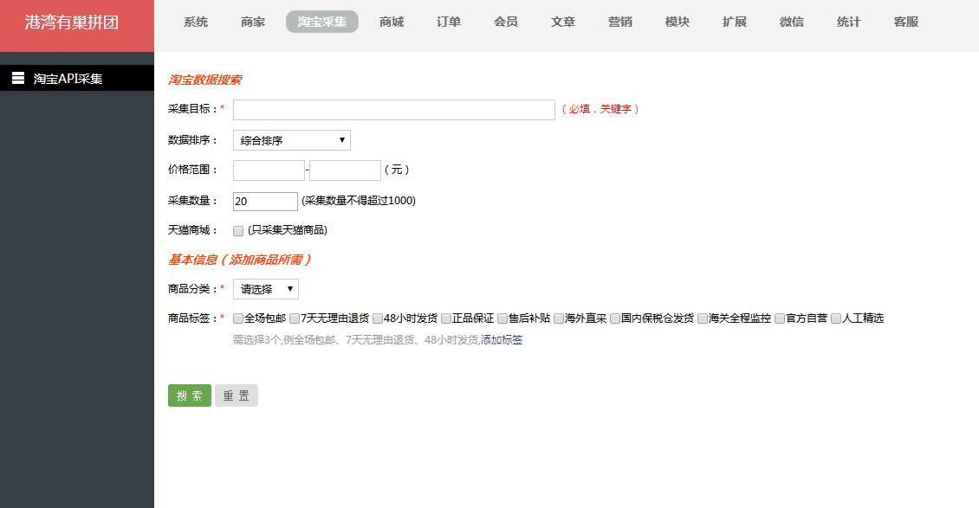Open the 文章 tab

click(x=563, y=22)
